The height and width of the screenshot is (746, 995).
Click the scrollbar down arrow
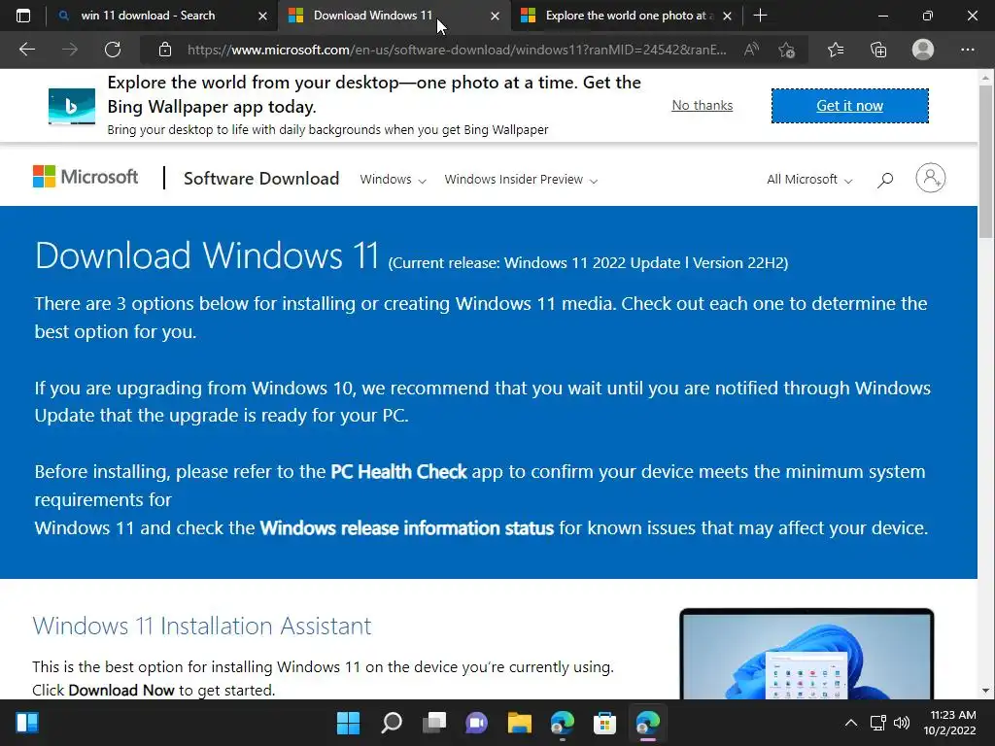click(x=985, y=691)
